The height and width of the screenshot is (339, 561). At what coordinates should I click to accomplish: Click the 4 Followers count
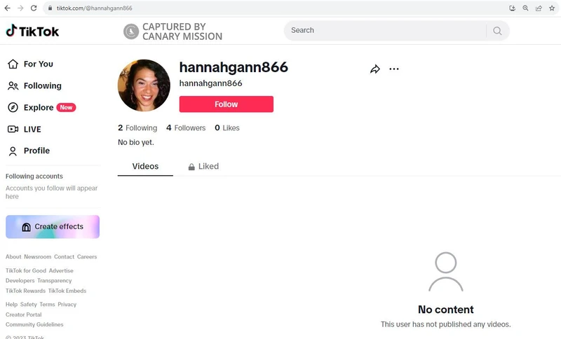pyautogui.click(x=186, y=128)
